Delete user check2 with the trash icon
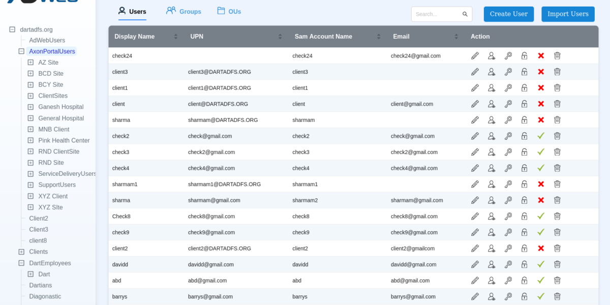The width and height of the screenshot is (610, 305). [x=557, y=136]
